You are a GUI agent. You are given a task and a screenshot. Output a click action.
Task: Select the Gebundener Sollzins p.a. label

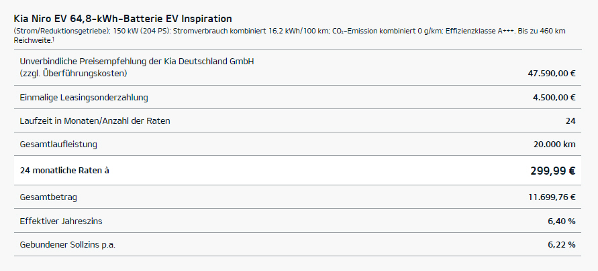point(68,244)
